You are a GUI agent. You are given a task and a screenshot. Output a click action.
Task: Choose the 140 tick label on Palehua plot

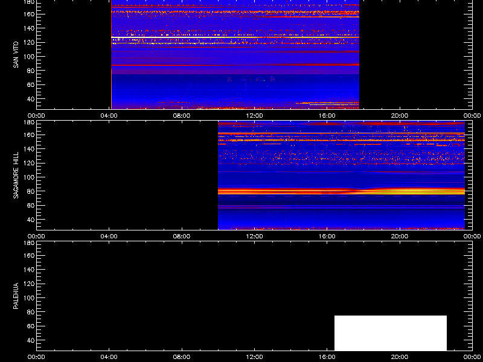pos(30,270)
